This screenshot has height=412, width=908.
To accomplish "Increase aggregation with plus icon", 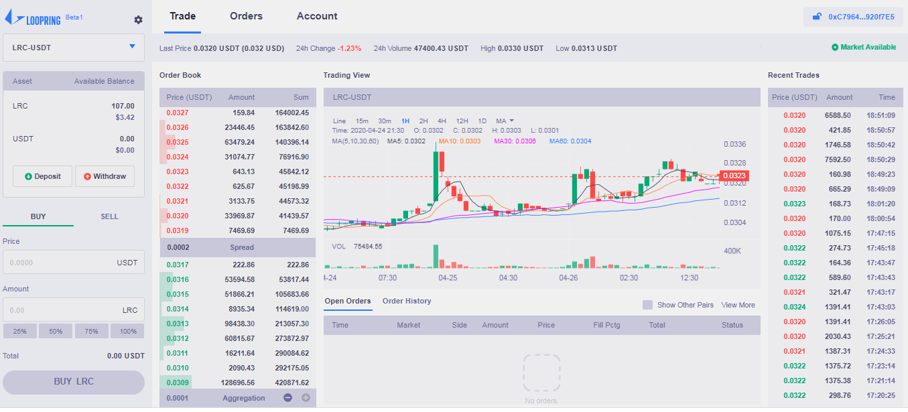I will click(x=306, y=398).
